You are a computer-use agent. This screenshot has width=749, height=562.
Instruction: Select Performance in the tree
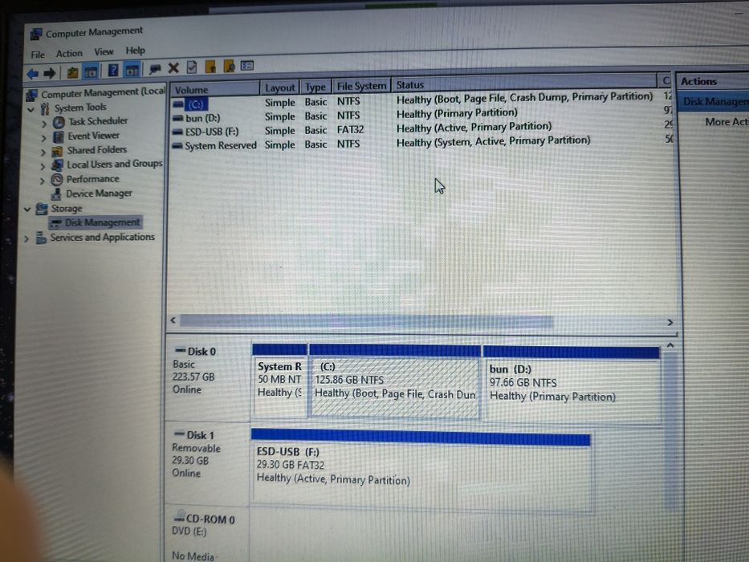(x=92, y=179)
